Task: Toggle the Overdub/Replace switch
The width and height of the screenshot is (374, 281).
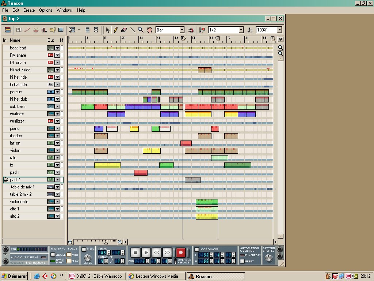Action: 175,261
